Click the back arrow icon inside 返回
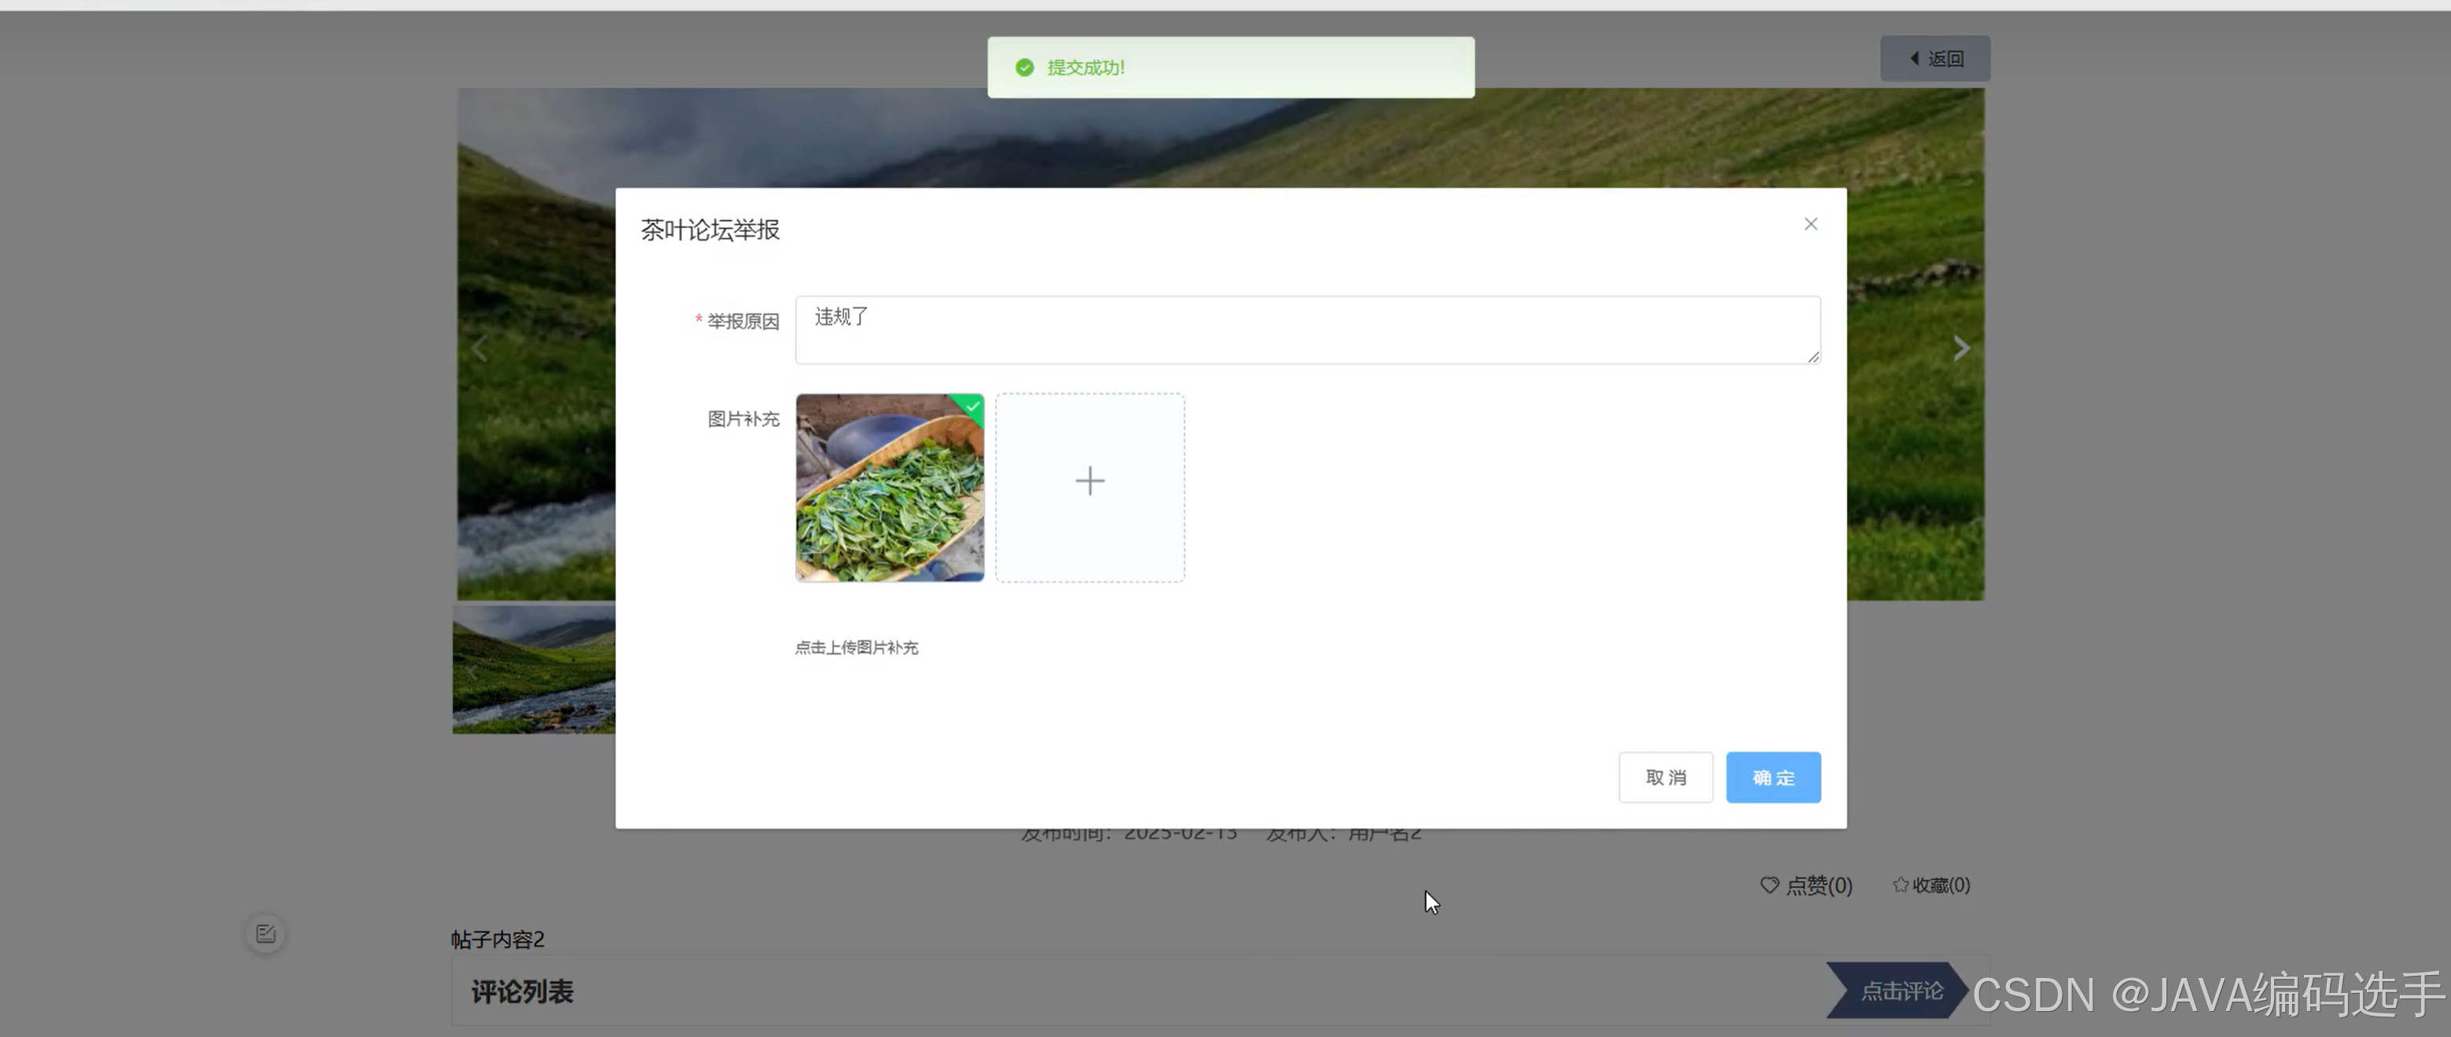The height and width of the screenshot is (1037, 2451). (1916, 58)
